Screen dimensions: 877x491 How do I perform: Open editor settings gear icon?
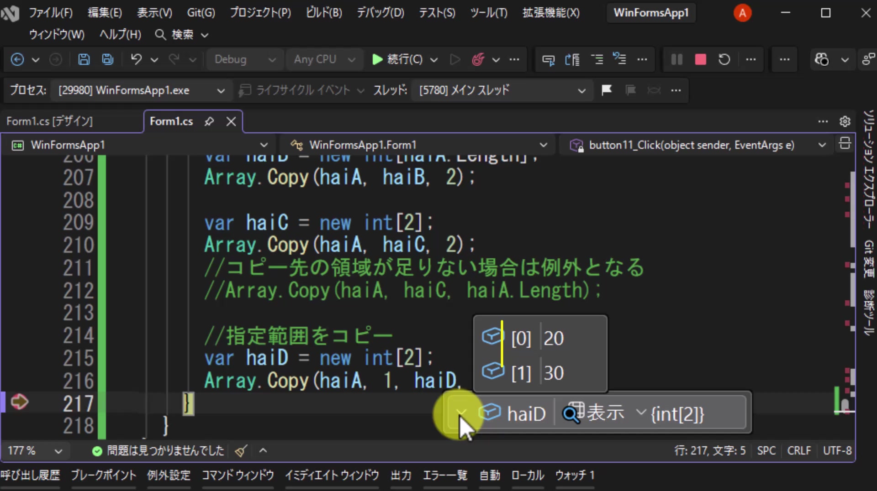tap(845, 121)
